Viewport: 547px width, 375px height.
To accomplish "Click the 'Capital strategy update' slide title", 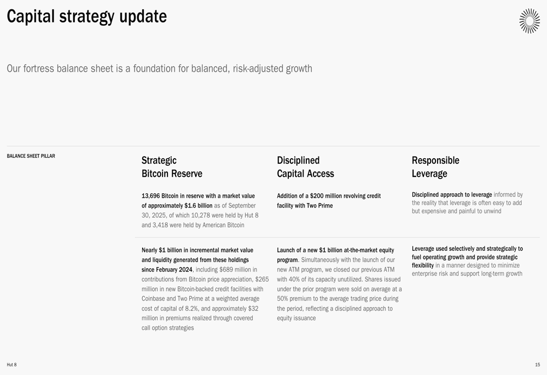I will (86, 16).
